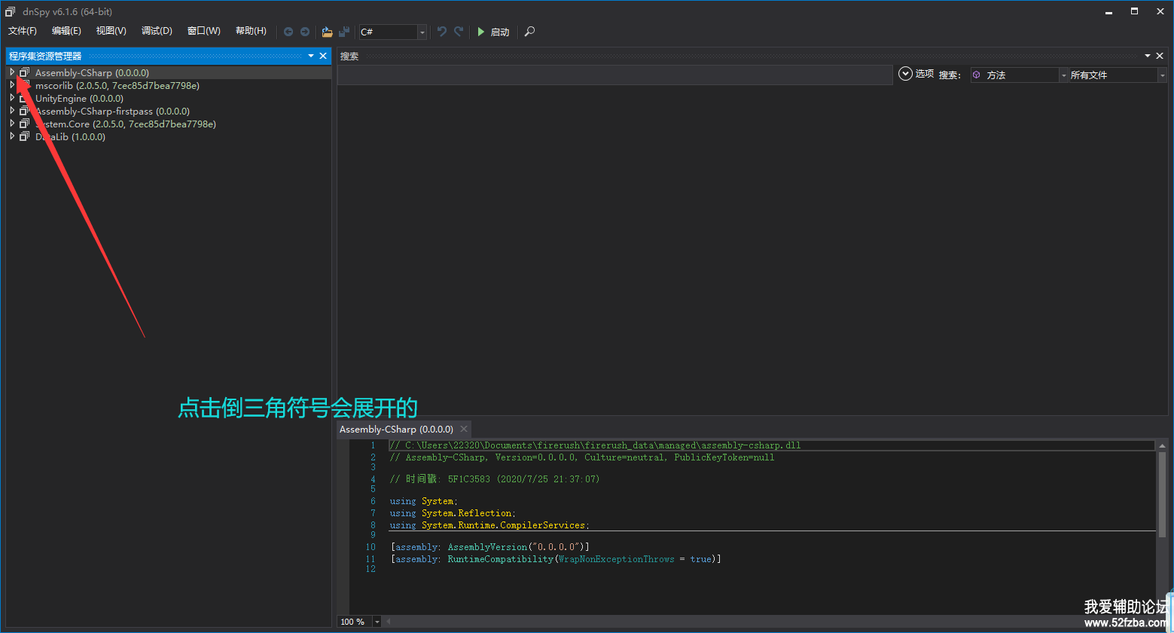Switch to the Assembly-CSharp (0.0.0.0) document tab

click(x=396, y=429)
